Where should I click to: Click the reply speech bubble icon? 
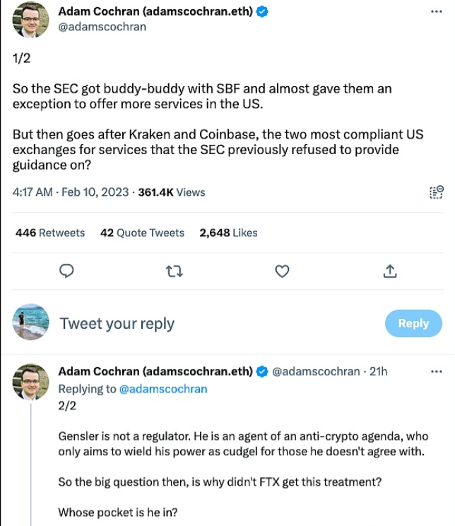[x=67, y=271]
